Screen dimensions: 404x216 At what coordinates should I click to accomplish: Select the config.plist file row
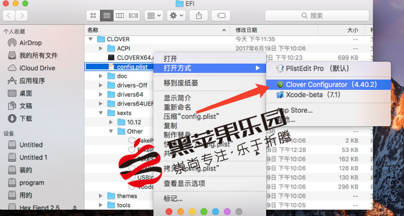(x=119, y=67)
